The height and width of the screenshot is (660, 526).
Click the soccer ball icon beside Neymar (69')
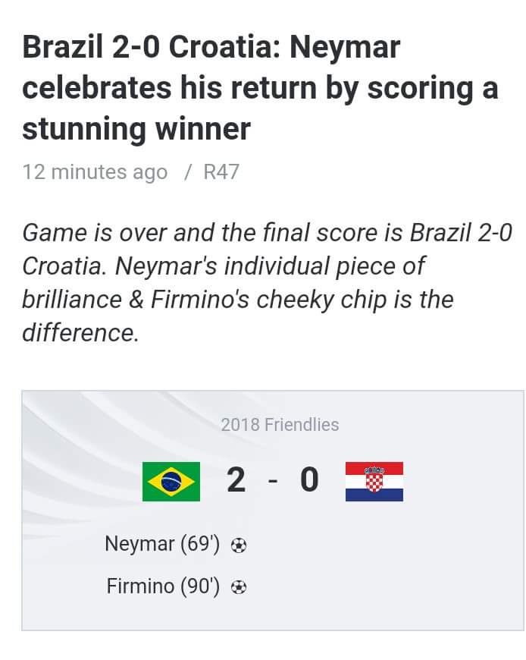pyautogui.click(x=239, y=545)
